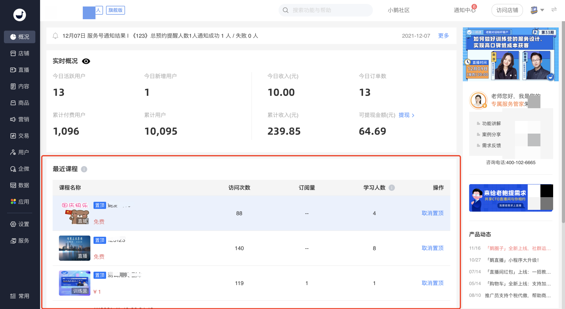This screenshot has height=309, width=565.
Task: Click 置顶 tag on the 140-visit course
Action: tap(100, 240)
